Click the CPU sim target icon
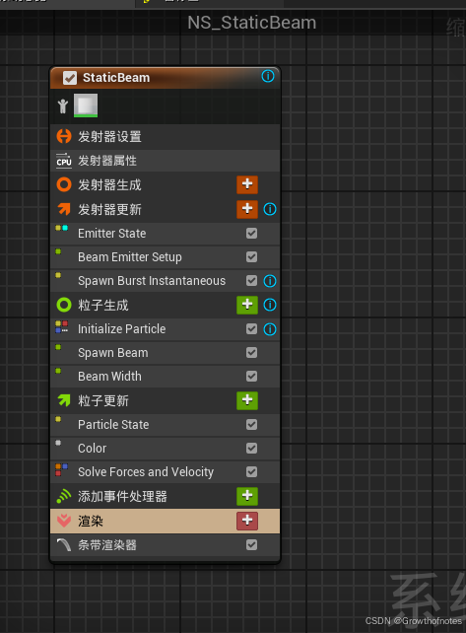This screenshot has height=633, width=466. click(x=64, y=161)
